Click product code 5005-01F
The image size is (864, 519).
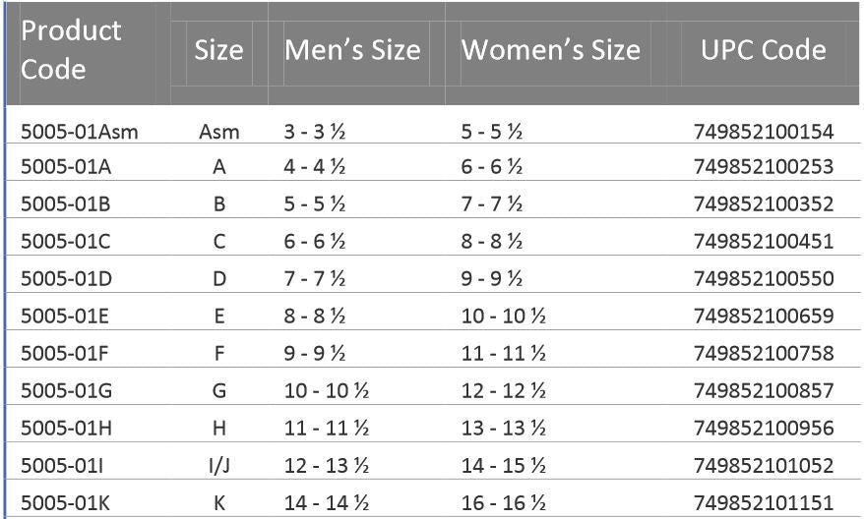66,353
